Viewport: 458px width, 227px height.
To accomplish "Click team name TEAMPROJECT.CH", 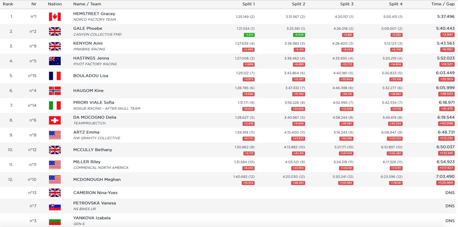I will 89,123.
